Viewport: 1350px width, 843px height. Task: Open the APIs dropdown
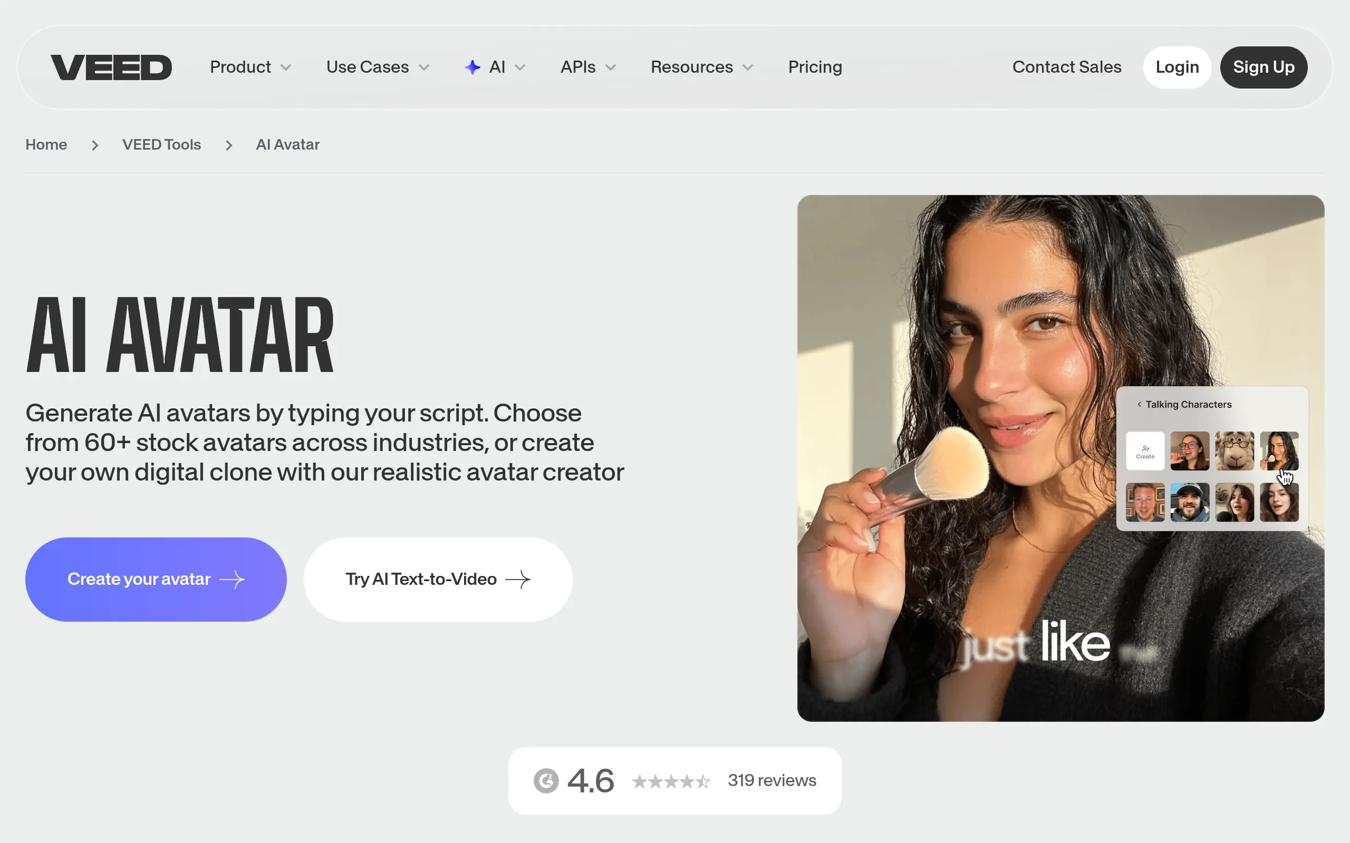(588, 67)
